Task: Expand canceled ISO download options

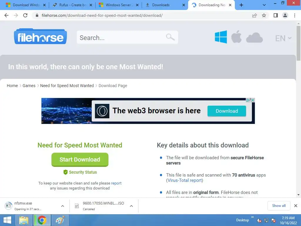Action: tap(131, 206)
